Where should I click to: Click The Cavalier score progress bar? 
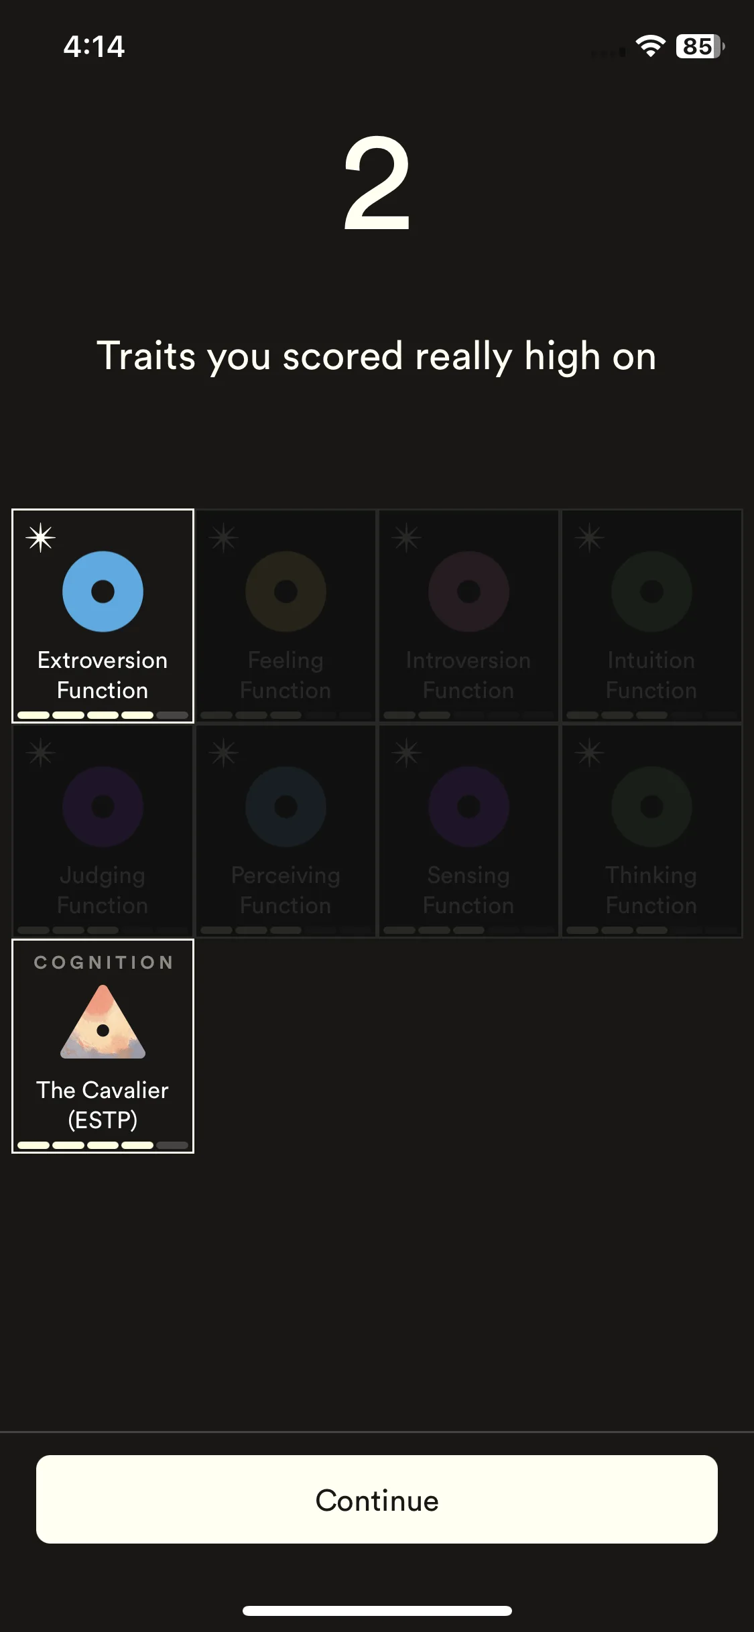[x=103, y=1145]
